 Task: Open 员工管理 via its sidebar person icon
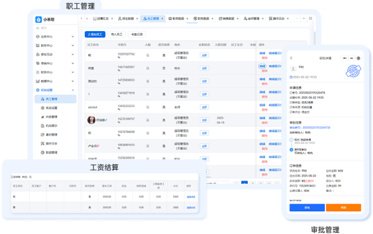click(x=43, y=99)
